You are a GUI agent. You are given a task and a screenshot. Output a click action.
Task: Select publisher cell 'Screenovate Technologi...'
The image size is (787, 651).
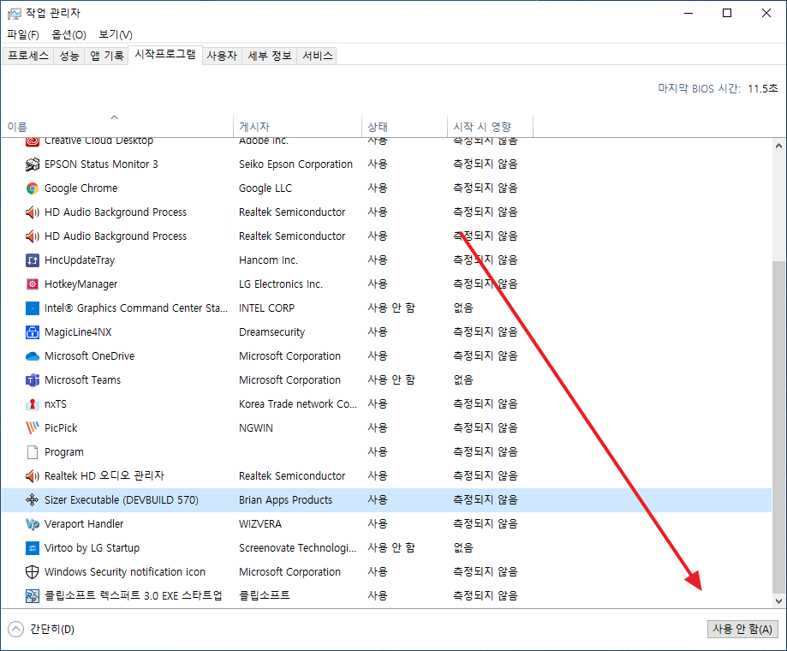click(x=298, y=547)
